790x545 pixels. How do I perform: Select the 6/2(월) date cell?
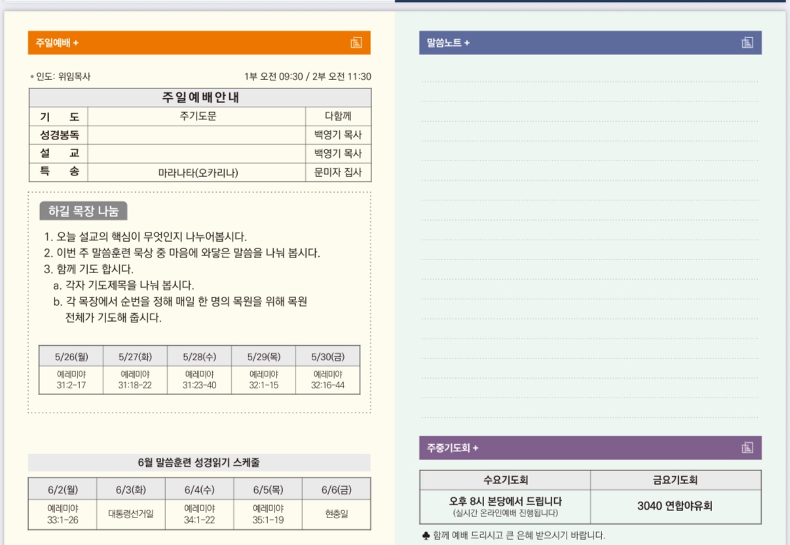pyautogui.click(x=62, y=489)
